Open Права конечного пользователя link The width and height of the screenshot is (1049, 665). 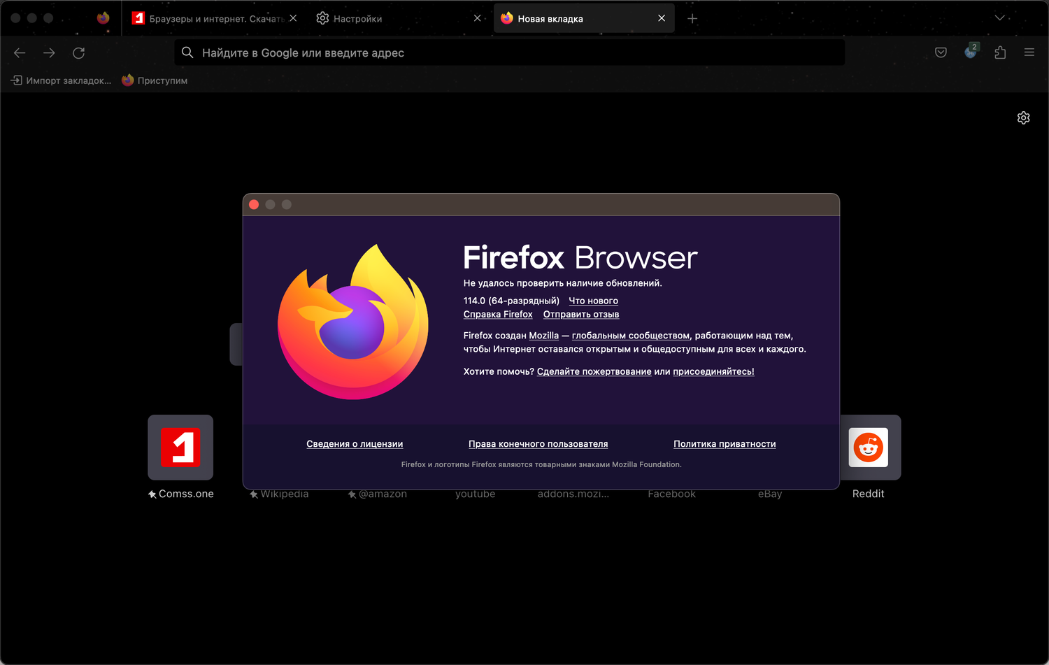538,444
